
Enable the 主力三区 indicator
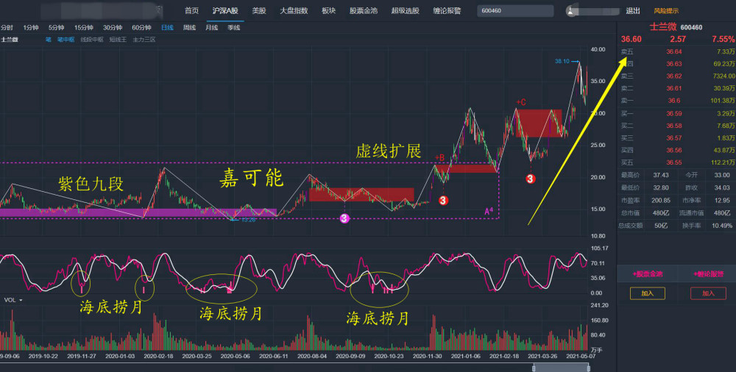click(x=144, y=40)
